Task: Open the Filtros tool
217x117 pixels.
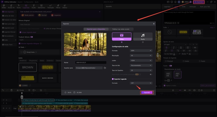Action: click(x=58, y=6)
